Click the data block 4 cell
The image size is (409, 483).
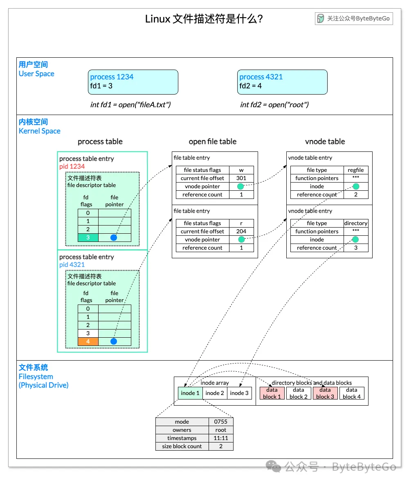click(x=352, y=393)
